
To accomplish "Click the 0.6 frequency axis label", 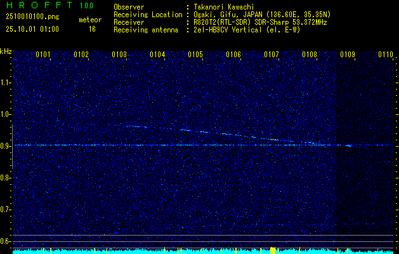I will 6,241.
